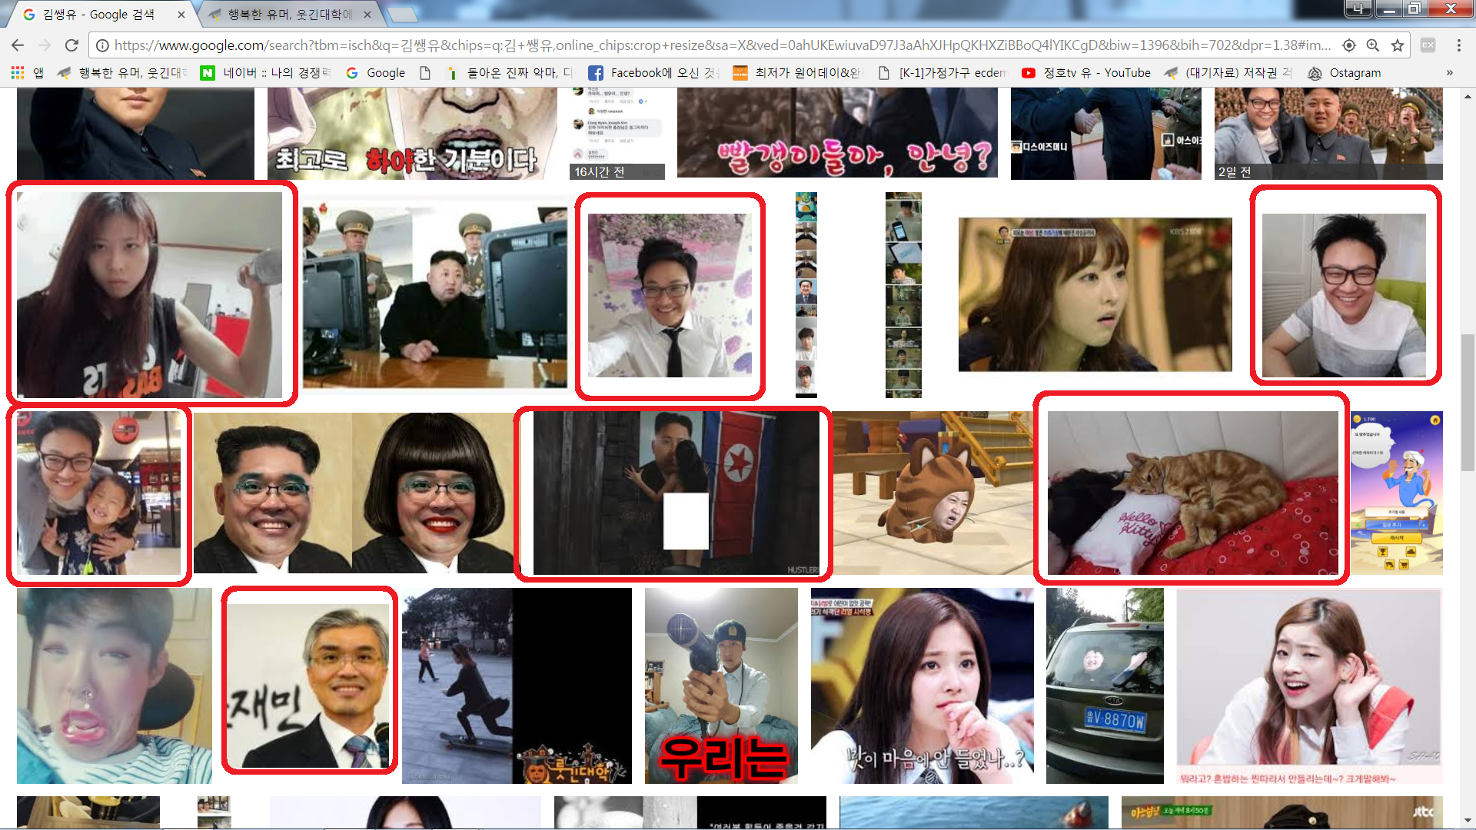Click the orange cat on pillow thumbnail
This screenshot has height=830, width=1476.
click(1192, 492)
